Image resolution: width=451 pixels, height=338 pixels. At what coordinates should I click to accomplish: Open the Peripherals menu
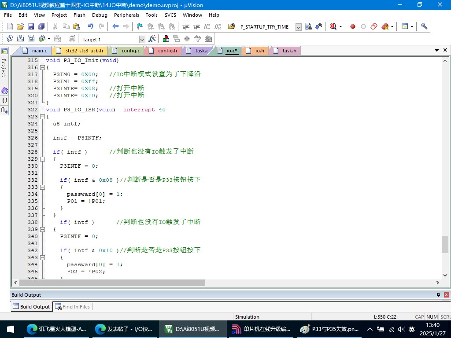(x=126, y=15)
